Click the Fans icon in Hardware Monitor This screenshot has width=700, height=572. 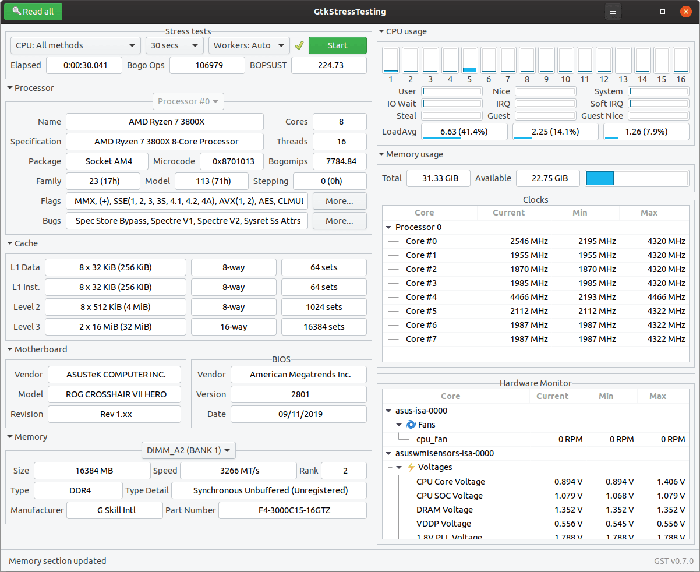(x=411, y=425)
